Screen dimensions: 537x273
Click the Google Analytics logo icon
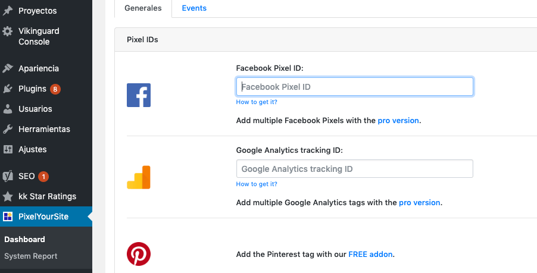click(x=139, y=177)
